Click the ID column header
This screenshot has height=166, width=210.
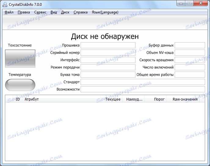pos(18,99)
